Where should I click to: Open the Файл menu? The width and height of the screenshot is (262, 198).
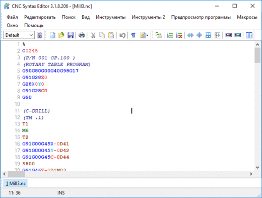tap(12, 17)
